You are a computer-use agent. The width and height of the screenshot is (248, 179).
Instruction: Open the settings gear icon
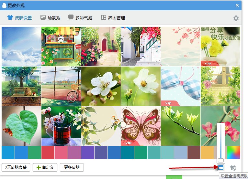[x=236, y=18]
